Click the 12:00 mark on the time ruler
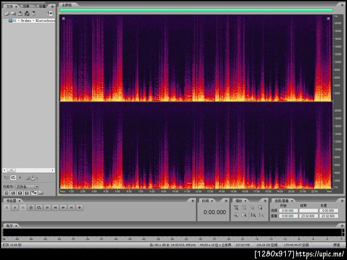 (198, 191)
